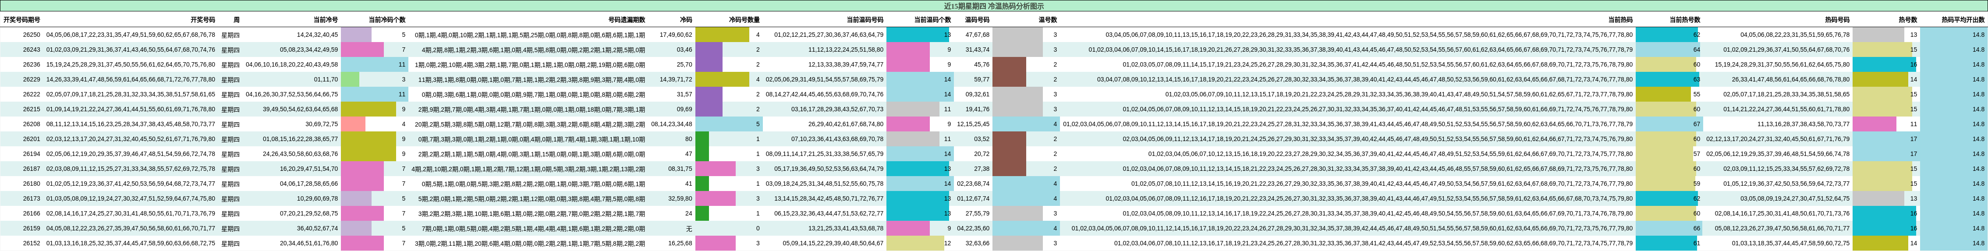The width and height of the screenshot is (1988, 251).
Task: Select 冷码 cell 08,14,23,34,48
Action: tap(672, 124)
